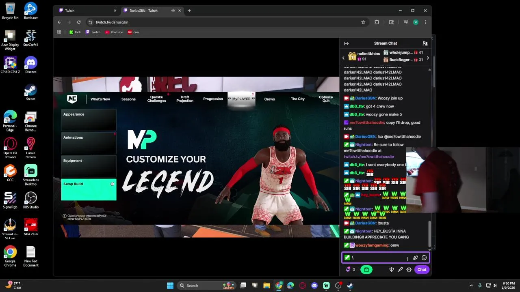Send message with the Chat button
The image size is (520, 292).
[x=422, y=270]
